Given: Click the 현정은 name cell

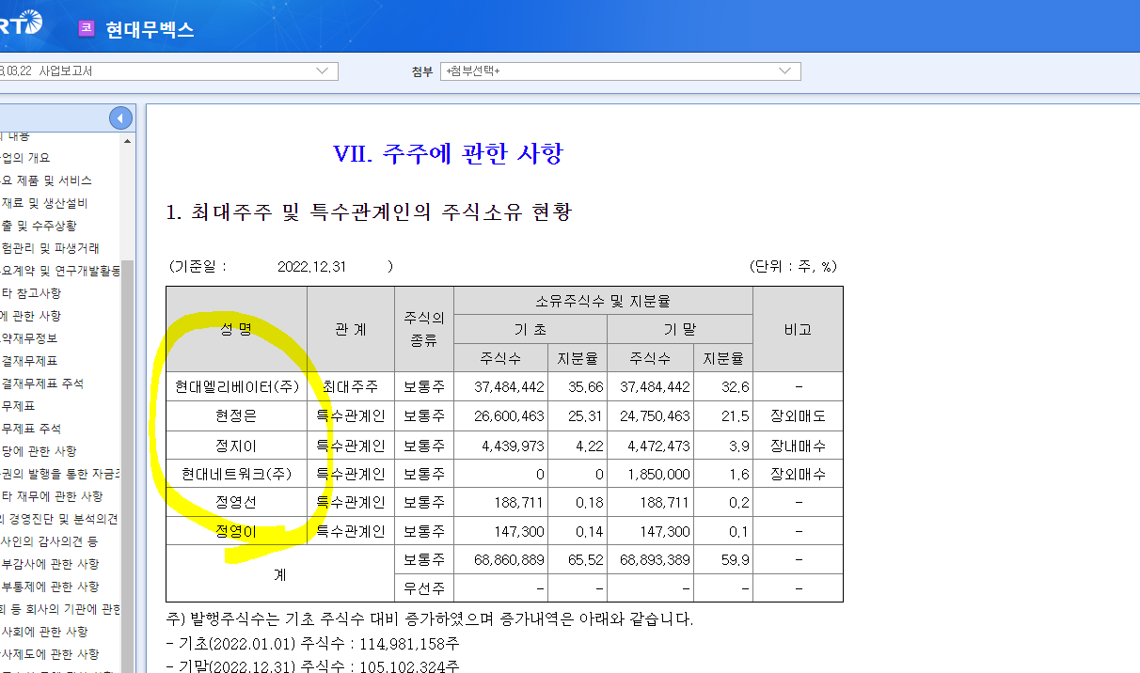Looking at the screenshot, I should pos(236,416).
